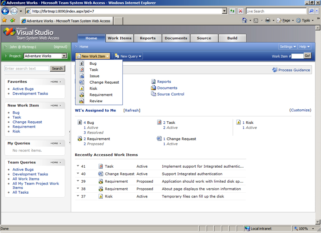
Task: Click the Enter search text field
Action: [x=27, y=69]
